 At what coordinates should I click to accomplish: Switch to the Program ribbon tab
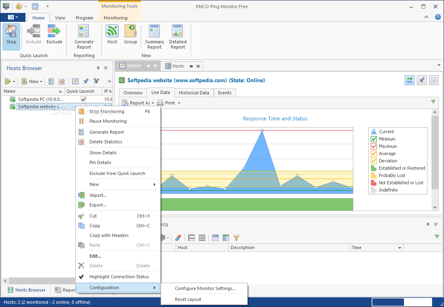pos(84,17)
